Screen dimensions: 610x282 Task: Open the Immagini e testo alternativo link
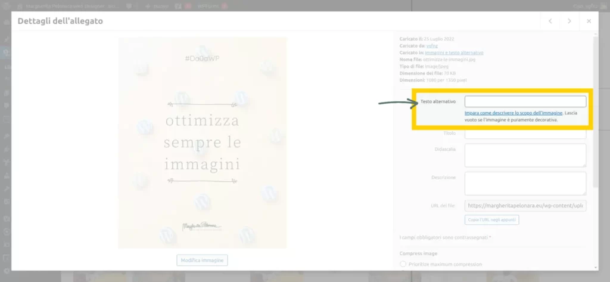coord(454,52)
